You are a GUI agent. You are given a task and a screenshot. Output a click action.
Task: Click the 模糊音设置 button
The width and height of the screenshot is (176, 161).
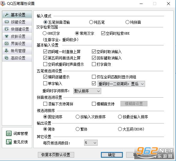tap(134, 104)
